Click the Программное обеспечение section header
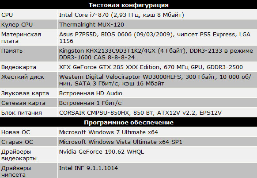257x178 pixels. coord(128,122)
